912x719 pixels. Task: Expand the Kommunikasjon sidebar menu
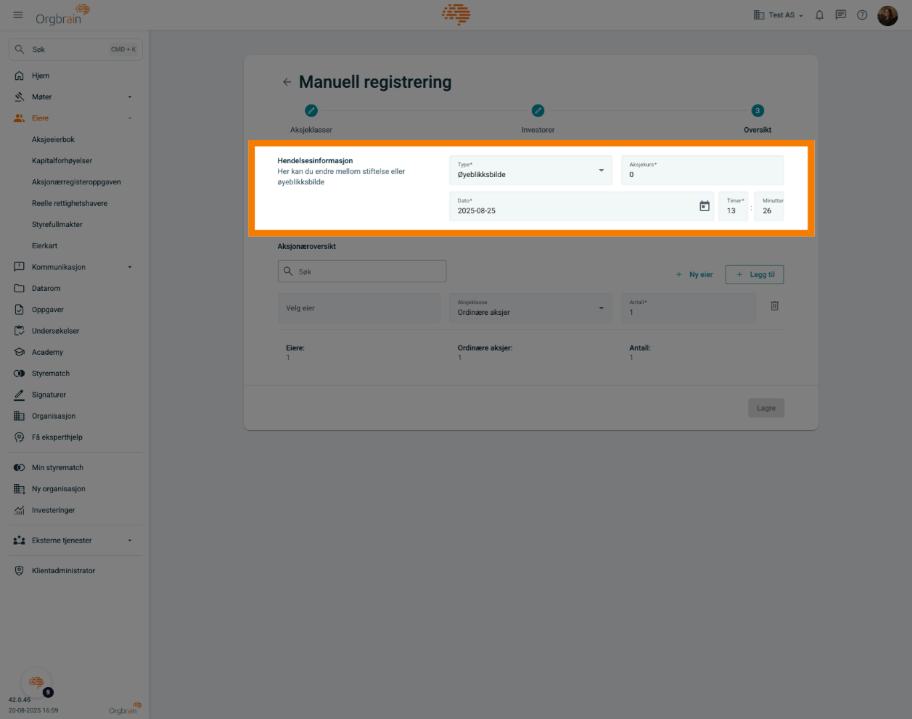coord(73,267)
